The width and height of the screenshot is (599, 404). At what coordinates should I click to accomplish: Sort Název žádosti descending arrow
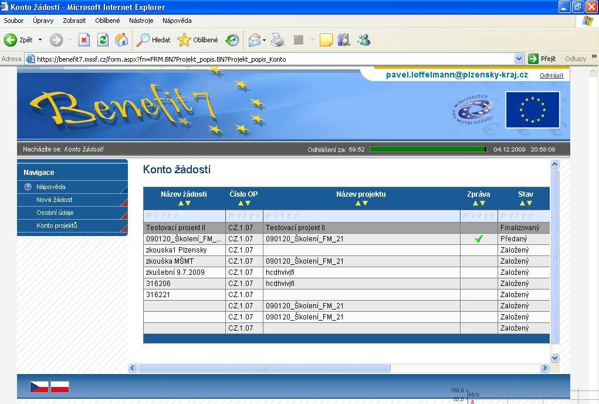pyautogui.click(x=188, y=203)
